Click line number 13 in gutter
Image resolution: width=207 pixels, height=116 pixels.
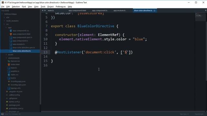tap(45, 52)
